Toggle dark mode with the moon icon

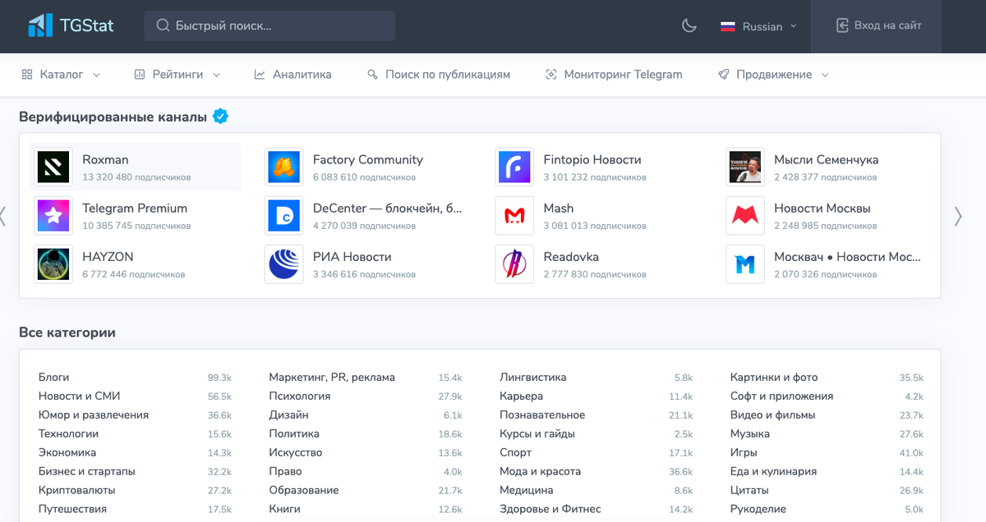689,25
